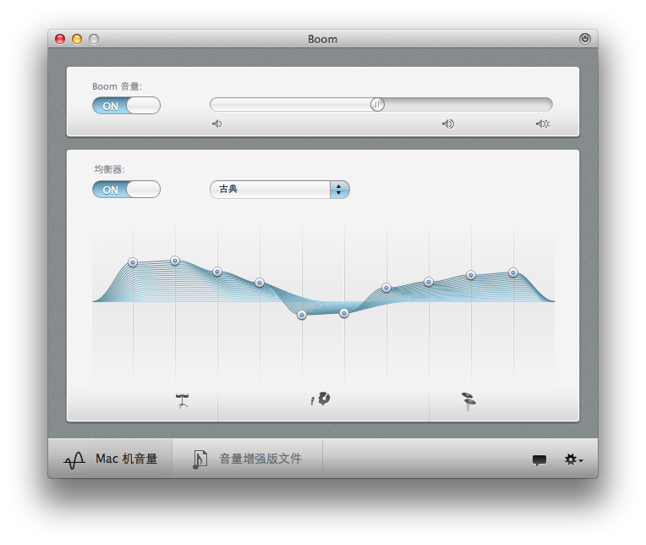Click the second equalizer band handle
The height and width of the screenshot is (545, 646).
pyautogui.click(x=175, y=261)
